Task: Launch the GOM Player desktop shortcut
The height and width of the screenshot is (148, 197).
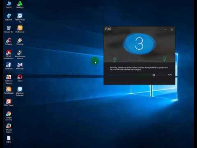Action: pyautogui.click(x=9, y=102)
